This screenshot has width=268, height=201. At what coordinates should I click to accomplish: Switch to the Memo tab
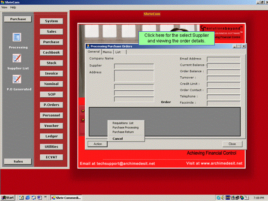107,52
